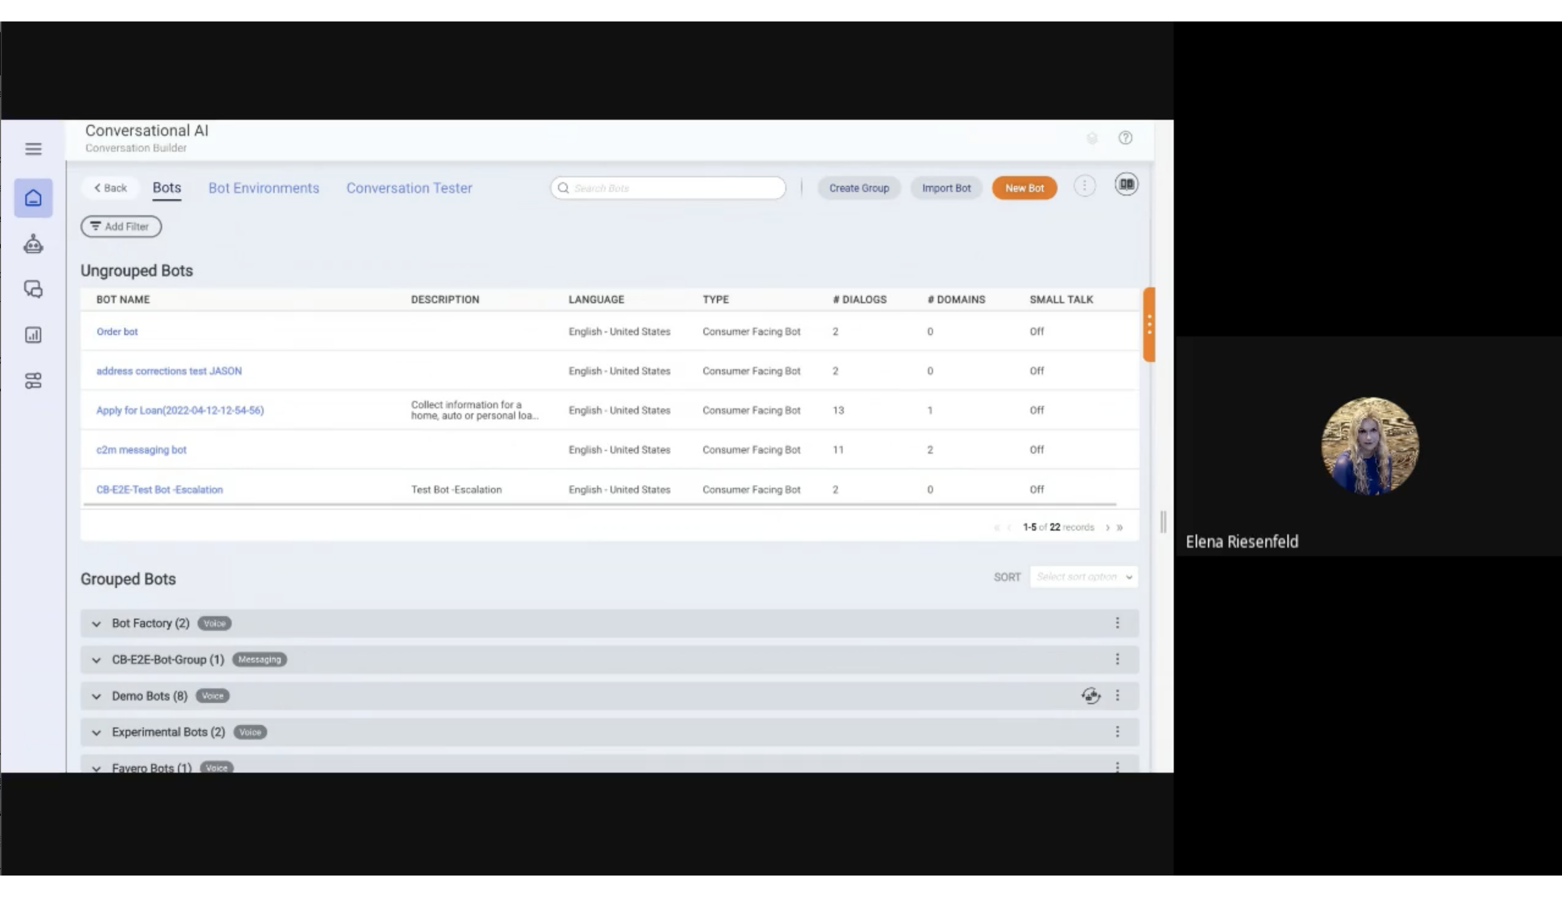Open the Experimental Bots group options menu
Screen dimensions: 1562x897
pyautogui.click(x=1117, y=732)
